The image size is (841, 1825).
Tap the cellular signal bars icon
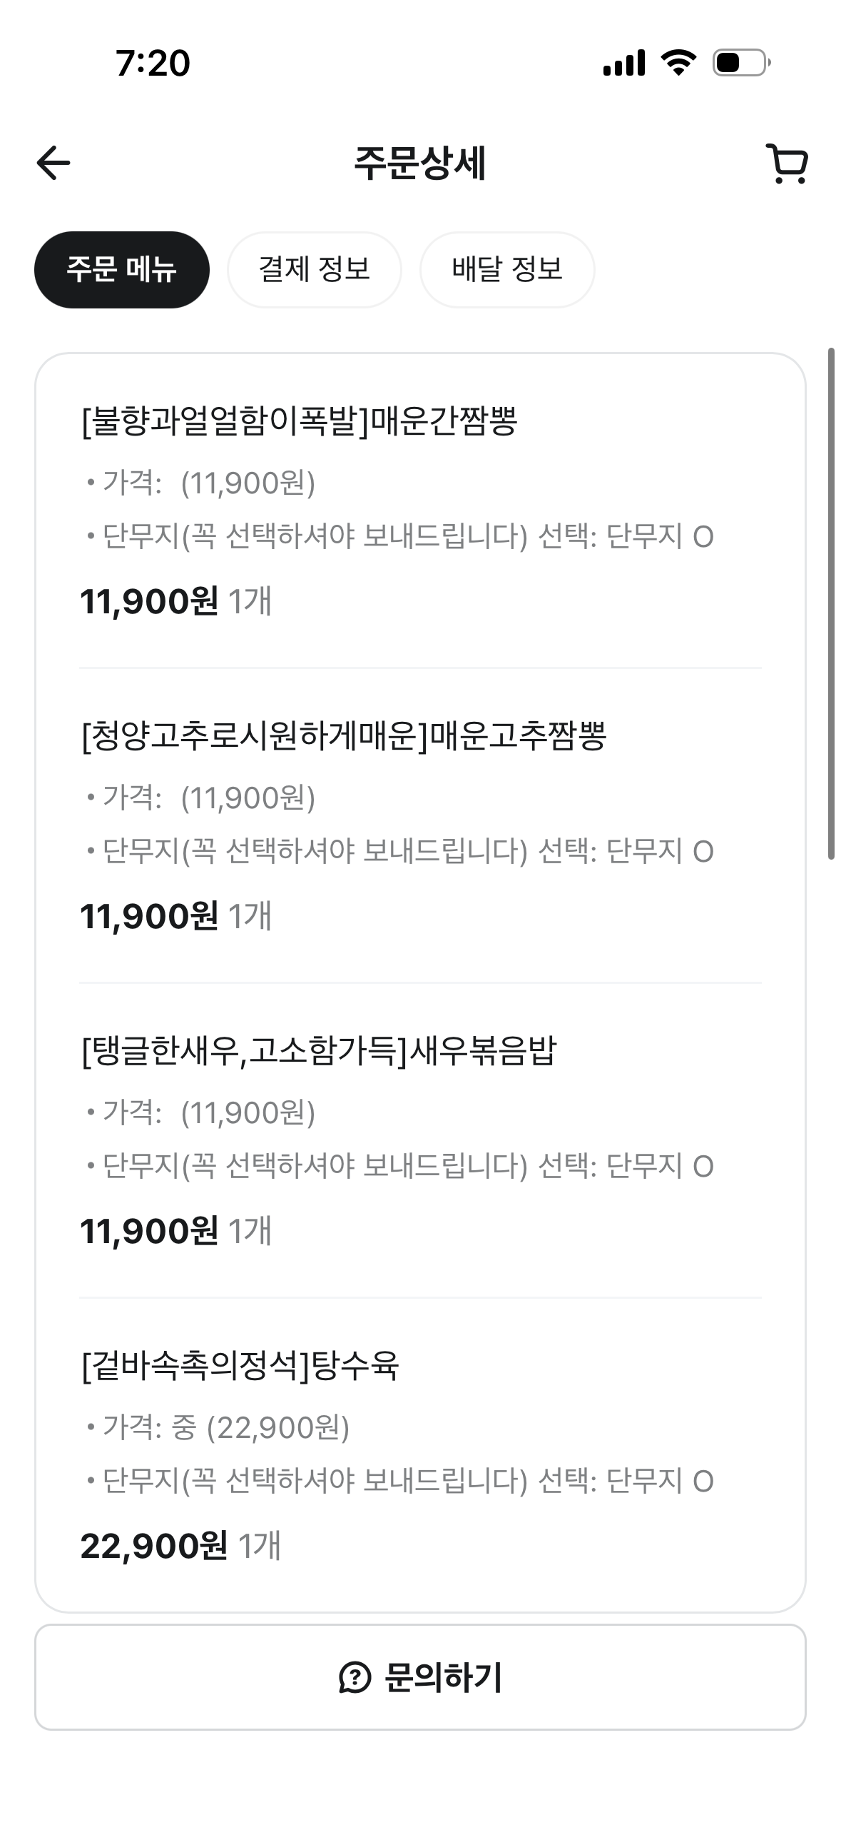623,63
